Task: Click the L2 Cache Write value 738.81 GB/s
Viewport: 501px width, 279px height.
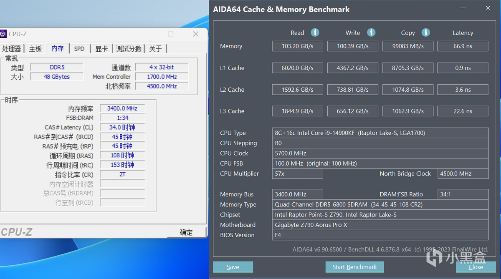Action: (353, 90)
